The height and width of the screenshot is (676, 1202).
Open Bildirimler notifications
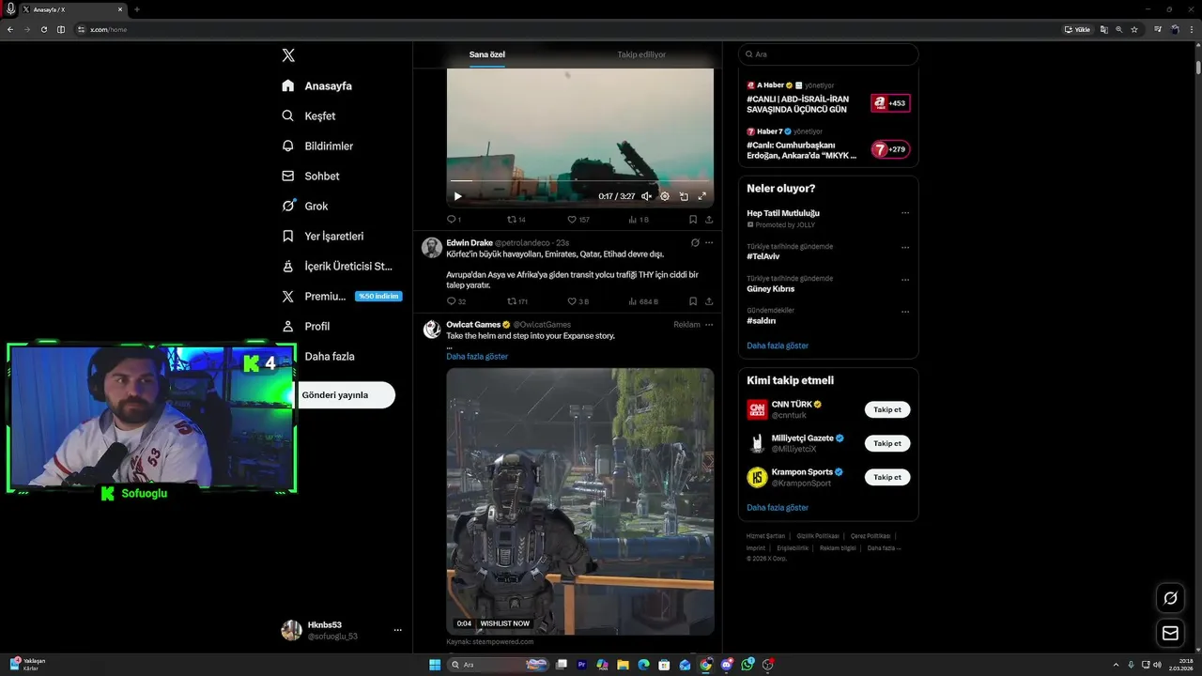click(x=317, y=146)
